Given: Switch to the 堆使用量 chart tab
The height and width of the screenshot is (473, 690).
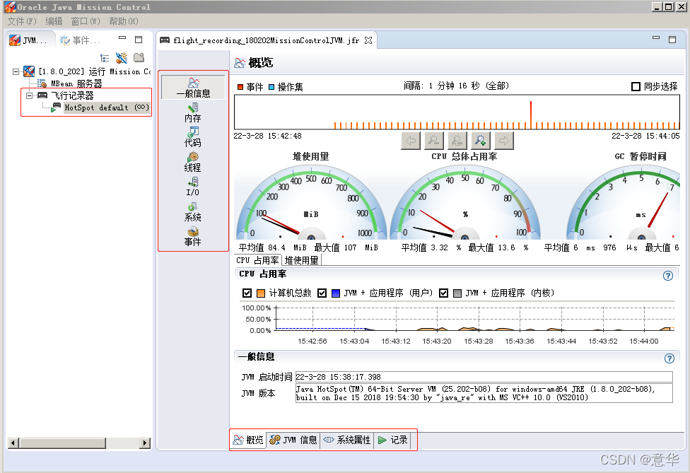Looking at the screenshot, I should tap(301, 260).
